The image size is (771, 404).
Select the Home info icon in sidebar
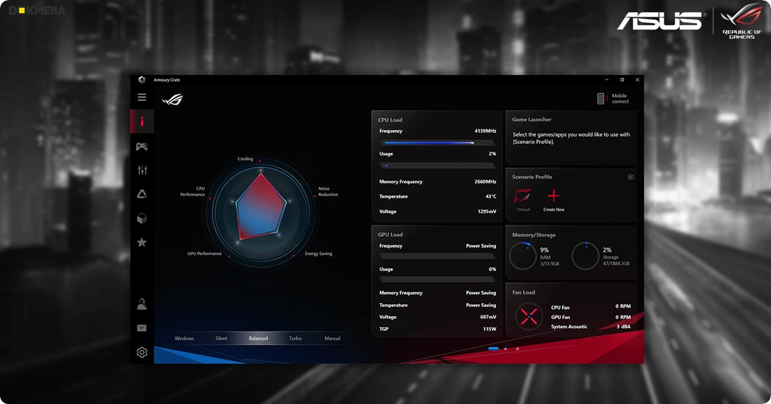(142, 121)
